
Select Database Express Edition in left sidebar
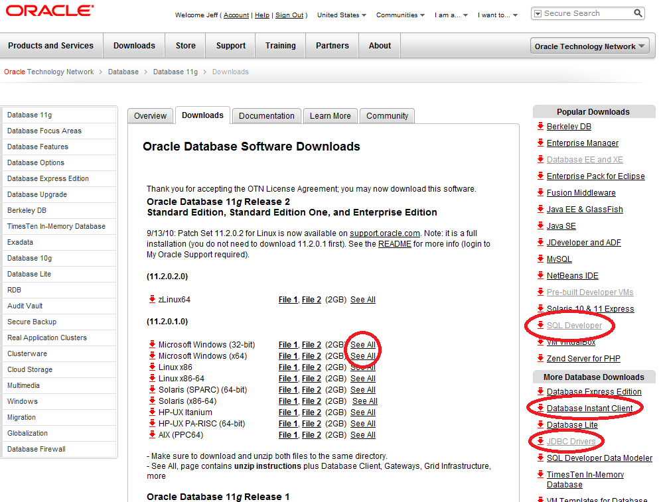point(59,178)
